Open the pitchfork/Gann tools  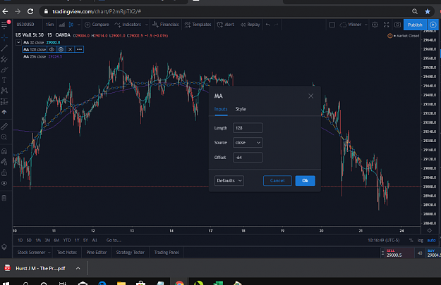tap(4, 59)
